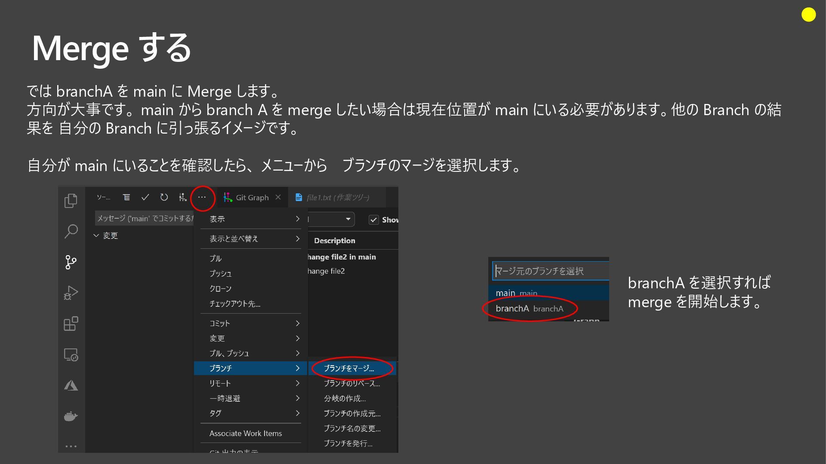Screen dimensions: 826x464
Task: Open the Docker whale icon
Action: tap(71, 416)
